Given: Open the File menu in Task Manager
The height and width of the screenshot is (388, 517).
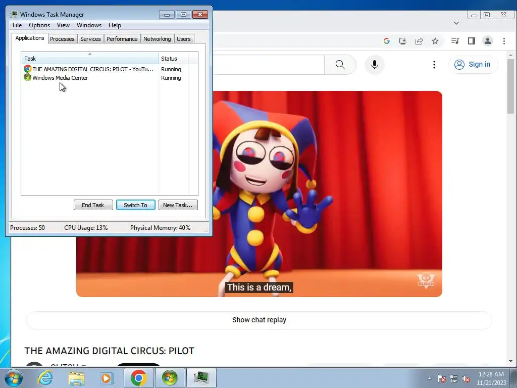Looking at the screenshot, I should (17, 25).
